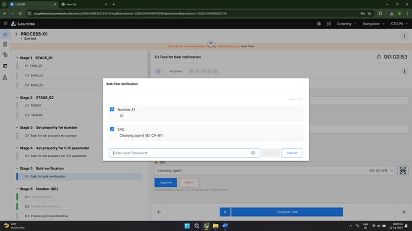Screen dimensions: 412x231
Task: Click the QR scan icon beside Cleaning agent
Action: pos(403,171)
